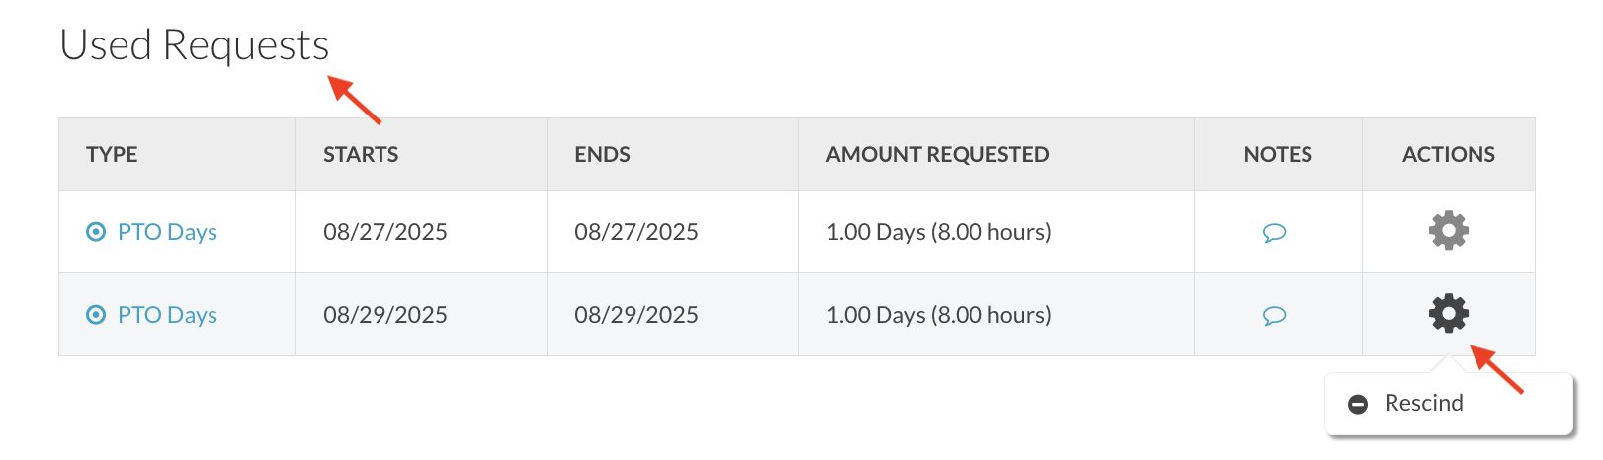This screenshot has height=460, width=1603.
Task: View notes bubble for the 08/29/2025 request
Action: point(1274,316)
